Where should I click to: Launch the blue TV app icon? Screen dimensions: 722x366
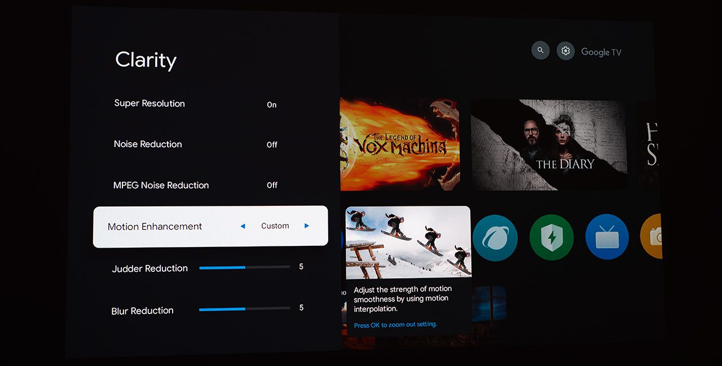[607, 237]
